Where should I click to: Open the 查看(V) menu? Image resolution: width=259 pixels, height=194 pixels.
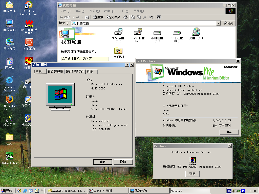(95, 11)
